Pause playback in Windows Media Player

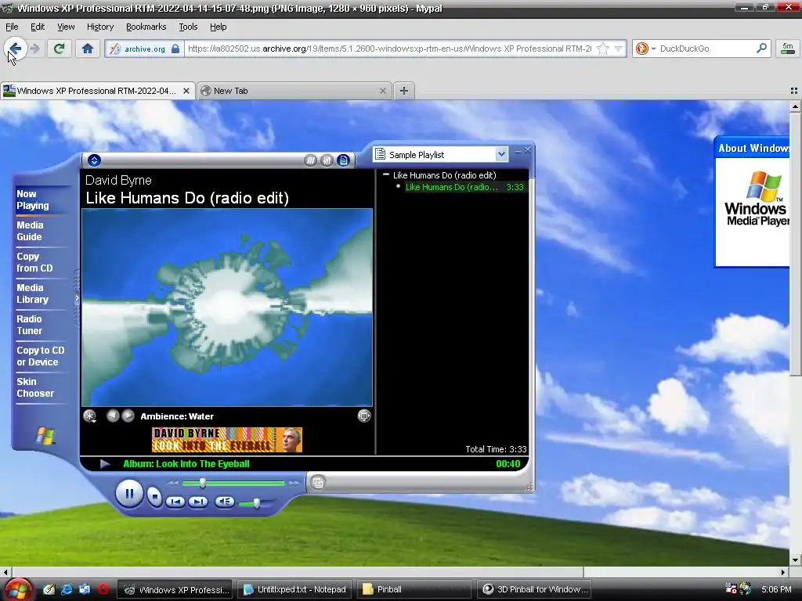coord(129,494)
